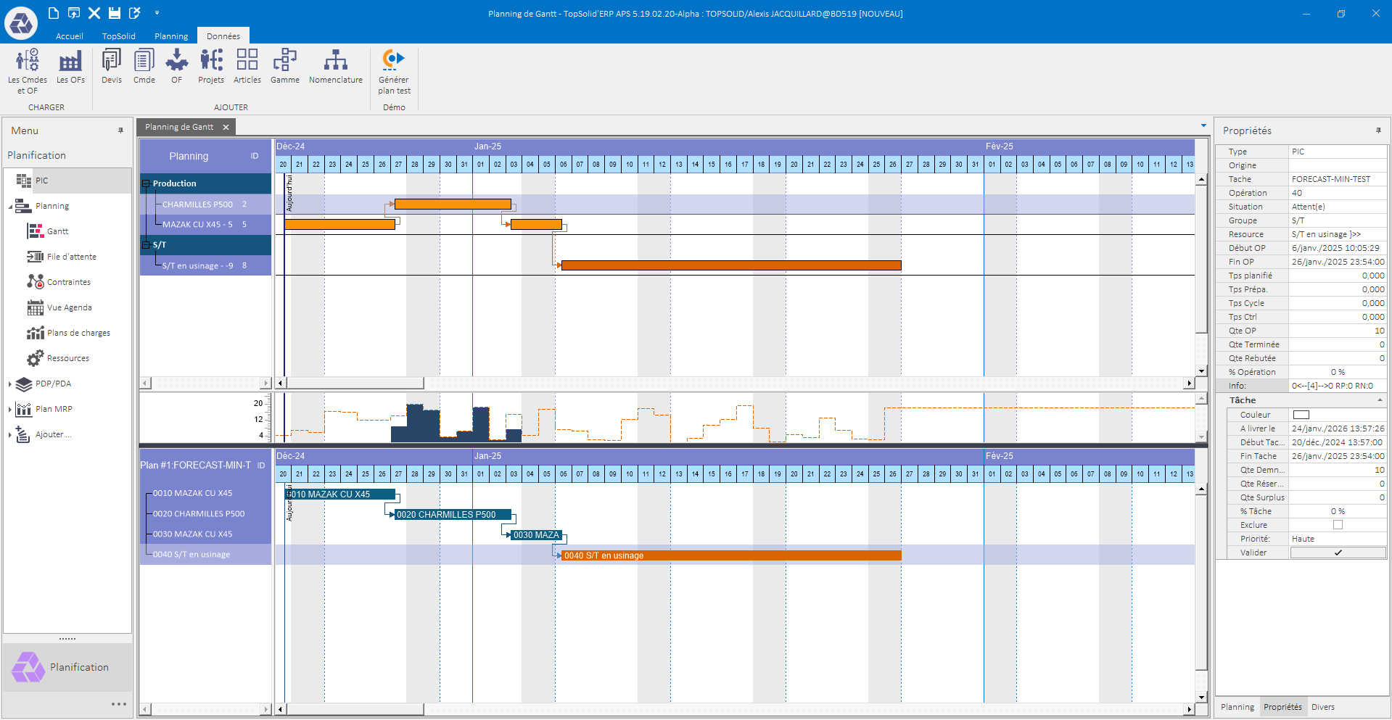
Task: Toggle the Exclure checkbox
Action: pos(1338,525)
